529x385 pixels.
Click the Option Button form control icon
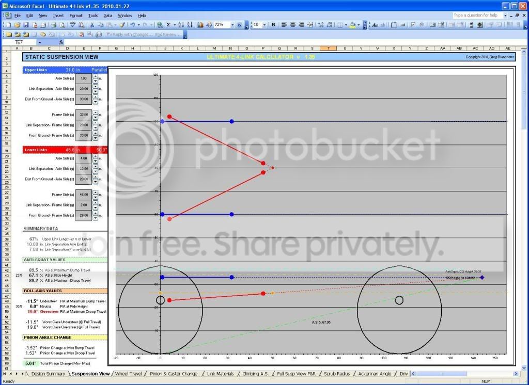coord(422,25)
